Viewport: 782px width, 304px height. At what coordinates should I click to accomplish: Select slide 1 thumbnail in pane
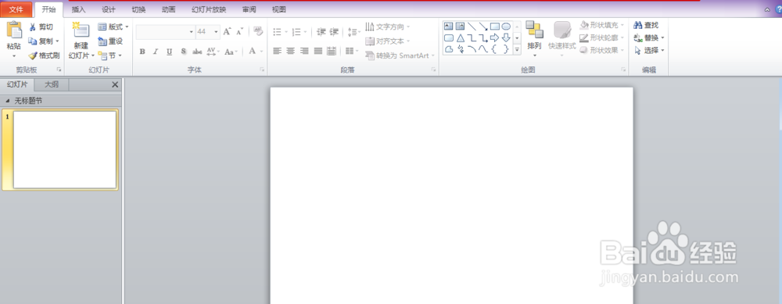tap(65, 149)
